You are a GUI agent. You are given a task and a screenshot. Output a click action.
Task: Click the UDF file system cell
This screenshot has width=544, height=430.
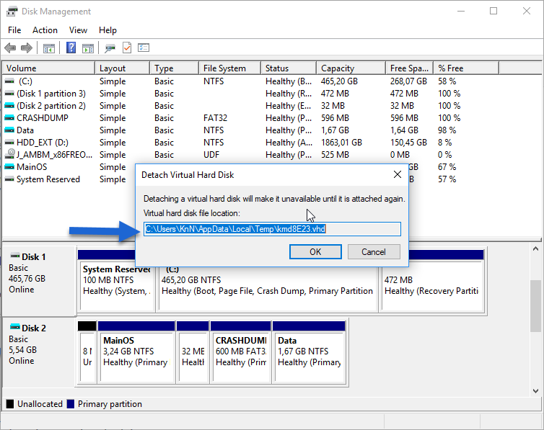click(211, 155)
